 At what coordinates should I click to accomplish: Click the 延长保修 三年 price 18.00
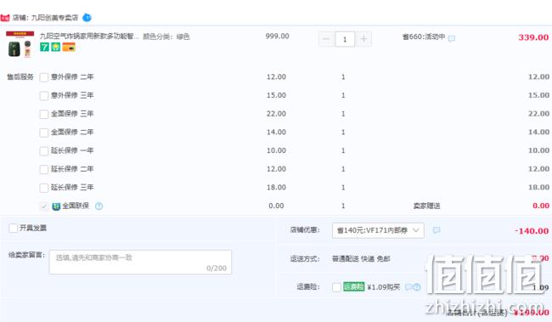[x=276, y=188]
